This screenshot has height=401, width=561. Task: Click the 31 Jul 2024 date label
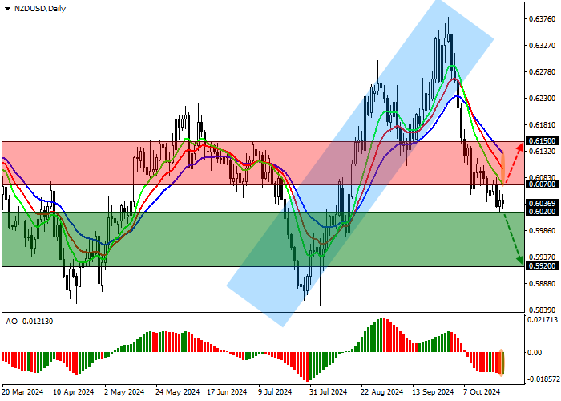[x=328, y=392]
